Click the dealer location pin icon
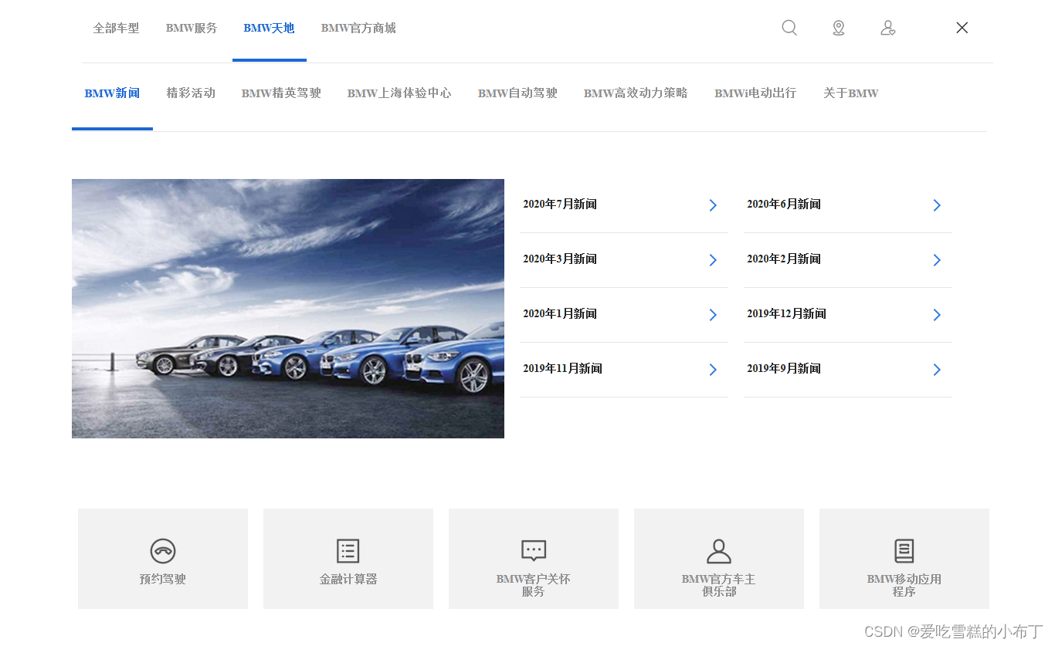Screen dimensions: 1055x646 pos(839,28)
